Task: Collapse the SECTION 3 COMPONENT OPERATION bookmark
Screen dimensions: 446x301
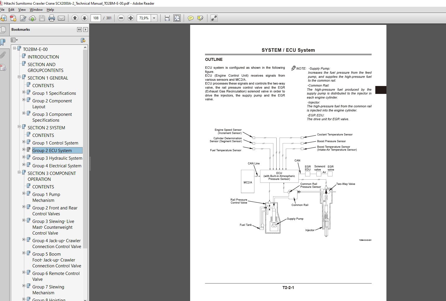Action: coord(19,172)
